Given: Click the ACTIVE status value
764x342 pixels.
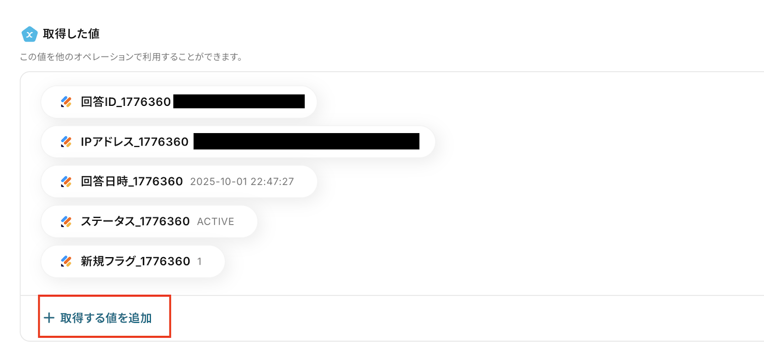Looking at the screenshot, I should click(215, 222).
